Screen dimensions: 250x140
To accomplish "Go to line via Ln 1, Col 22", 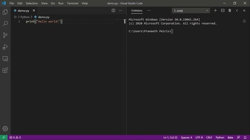I will pyautogui.click(x=170, y=137).
